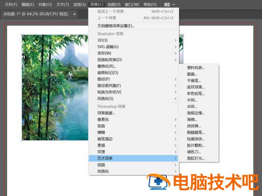This screenshot has width=262, height=196.
Task: Choose 裁剪标记(O) effect
Action: (134, 73)
